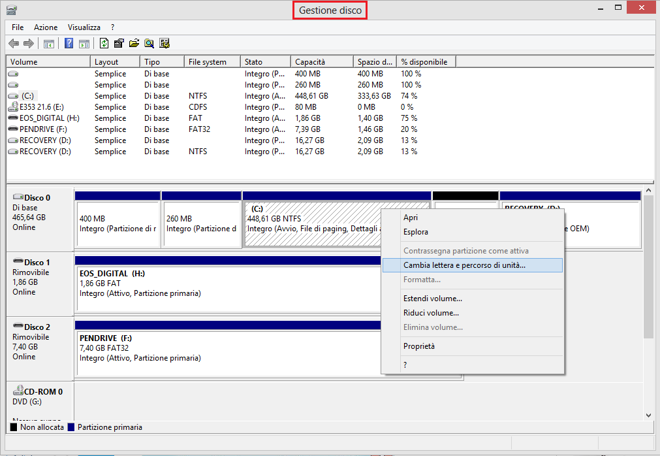This screenshot has height=456, width=660.
Task: Click the Properties toolbar icon
Action: pyautogui.click(x=119, y=44)
